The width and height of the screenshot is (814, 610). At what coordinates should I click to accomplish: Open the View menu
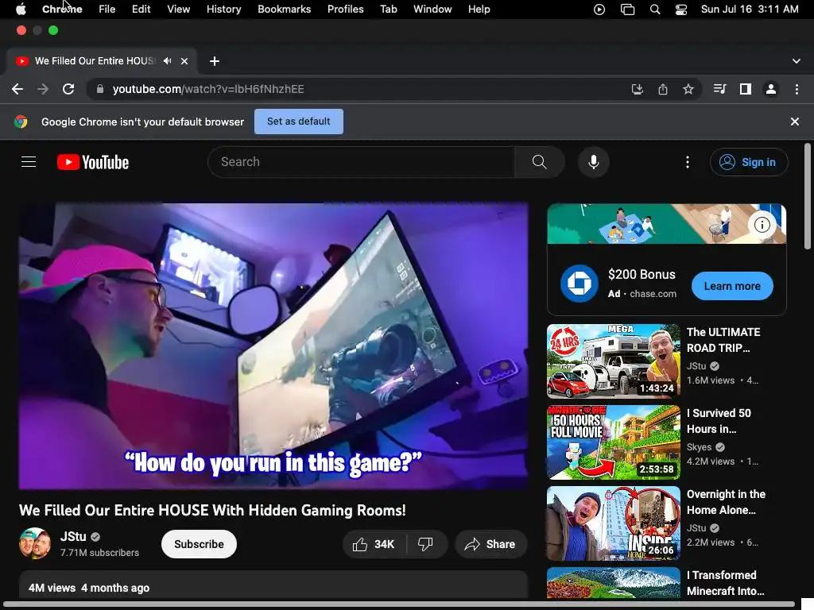(179, 10)
